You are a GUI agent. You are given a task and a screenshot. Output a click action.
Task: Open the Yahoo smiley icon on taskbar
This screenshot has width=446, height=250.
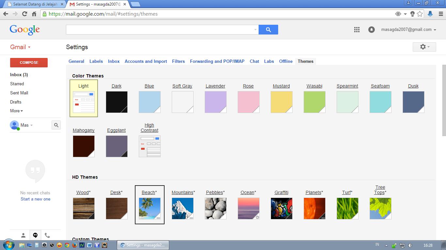pyautogui.click(x=59, y=245)
